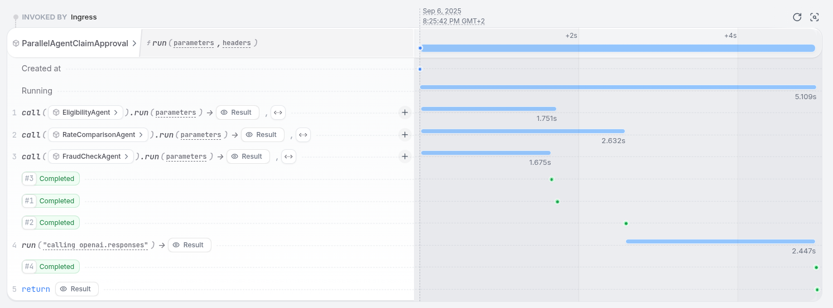Click the refresh icon at top right
The image size is (833, 308).
coord(797,17)
